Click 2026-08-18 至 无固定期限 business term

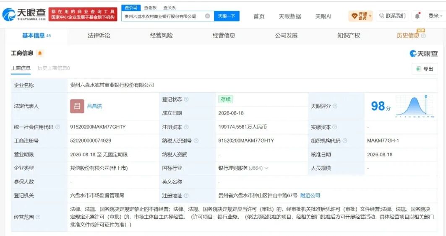tap(99, 155)
